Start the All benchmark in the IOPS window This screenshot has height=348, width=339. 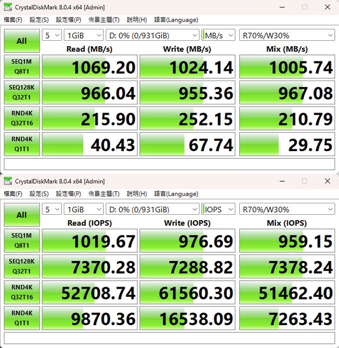[x=21, y=215]
